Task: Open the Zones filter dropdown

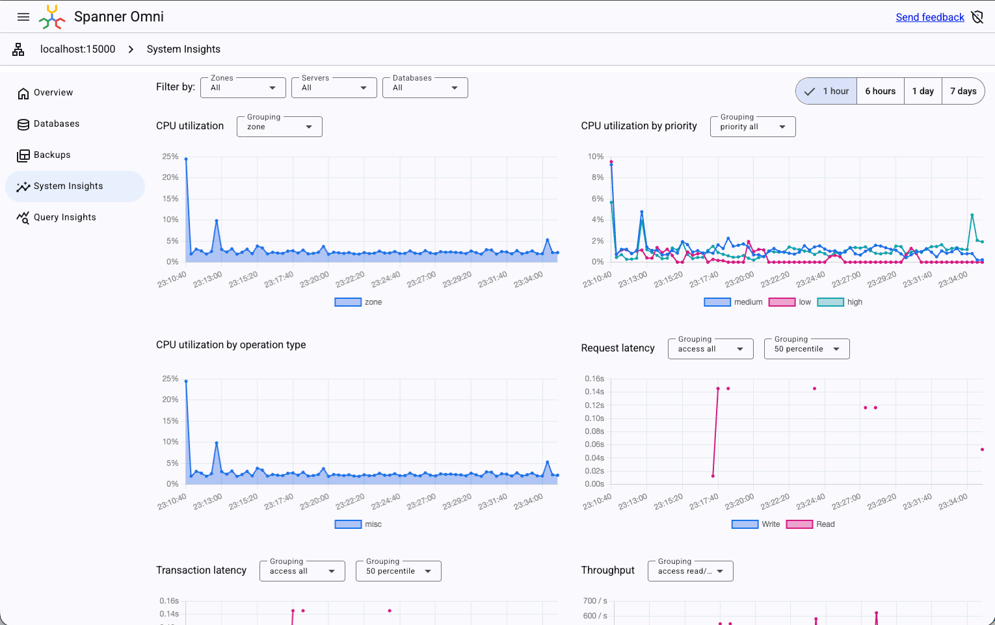Action: pyautogui.click(x=244, y=88)
